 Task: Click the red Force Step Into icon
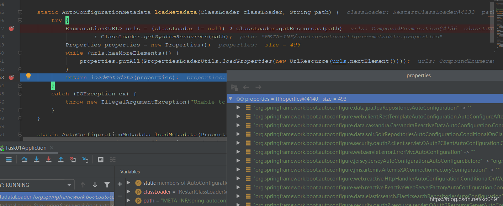[49, 160]
